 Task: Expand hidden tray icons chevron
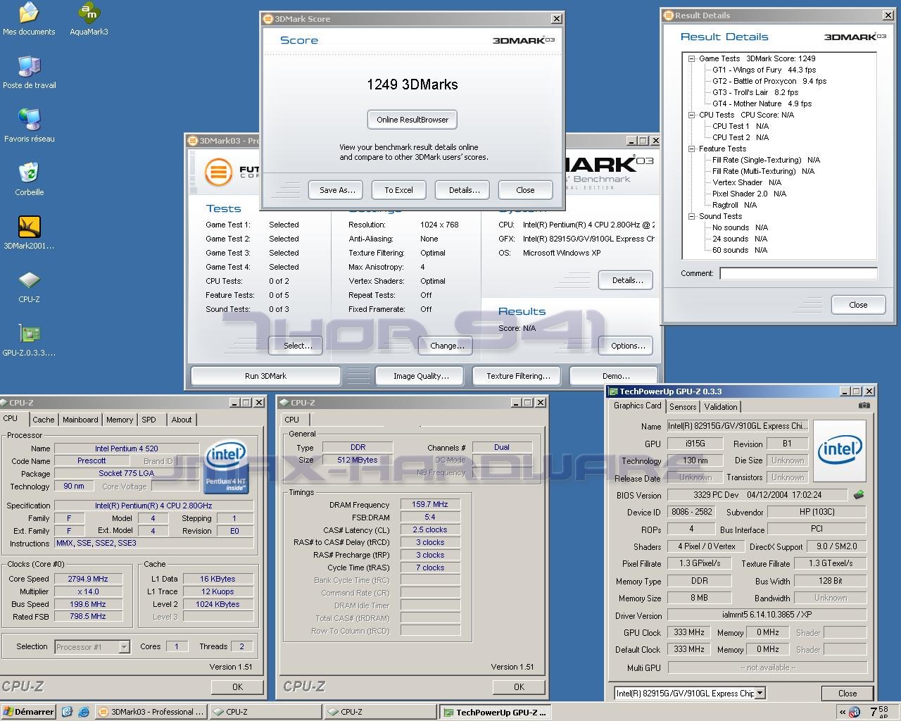tap(843, 712)
